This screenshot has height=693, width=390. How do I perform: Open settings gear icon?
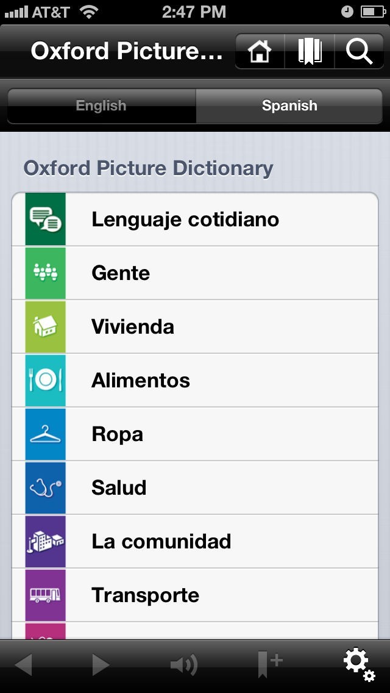click(x=358, y=664)
